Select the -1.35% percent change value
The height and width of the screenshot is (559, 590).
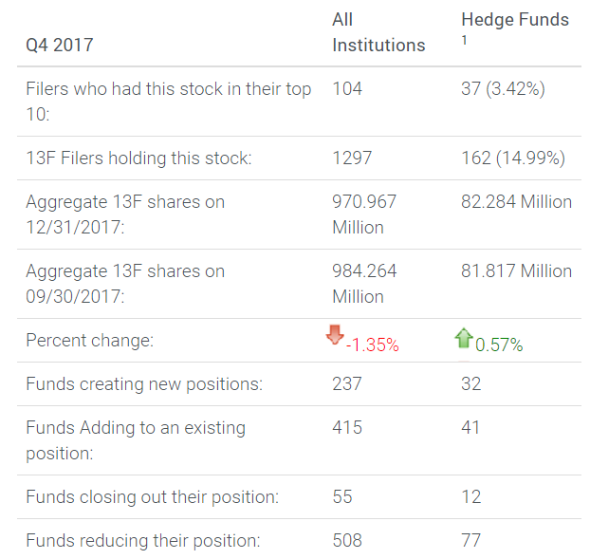tap(372, 345)
